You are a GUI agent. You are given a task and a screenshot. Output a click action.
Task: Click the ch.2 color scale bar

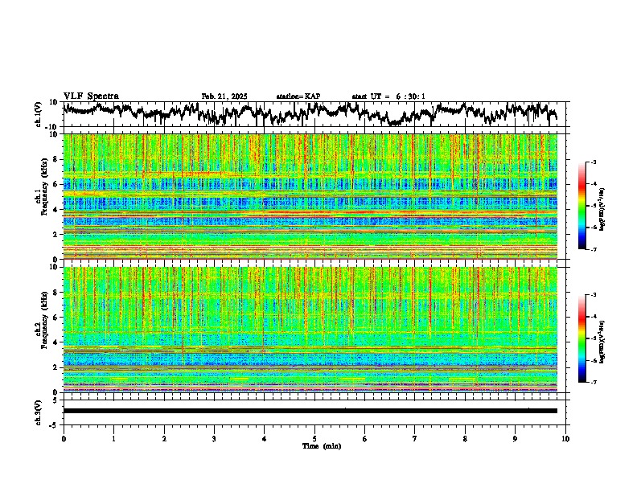[x=582, y=338]
